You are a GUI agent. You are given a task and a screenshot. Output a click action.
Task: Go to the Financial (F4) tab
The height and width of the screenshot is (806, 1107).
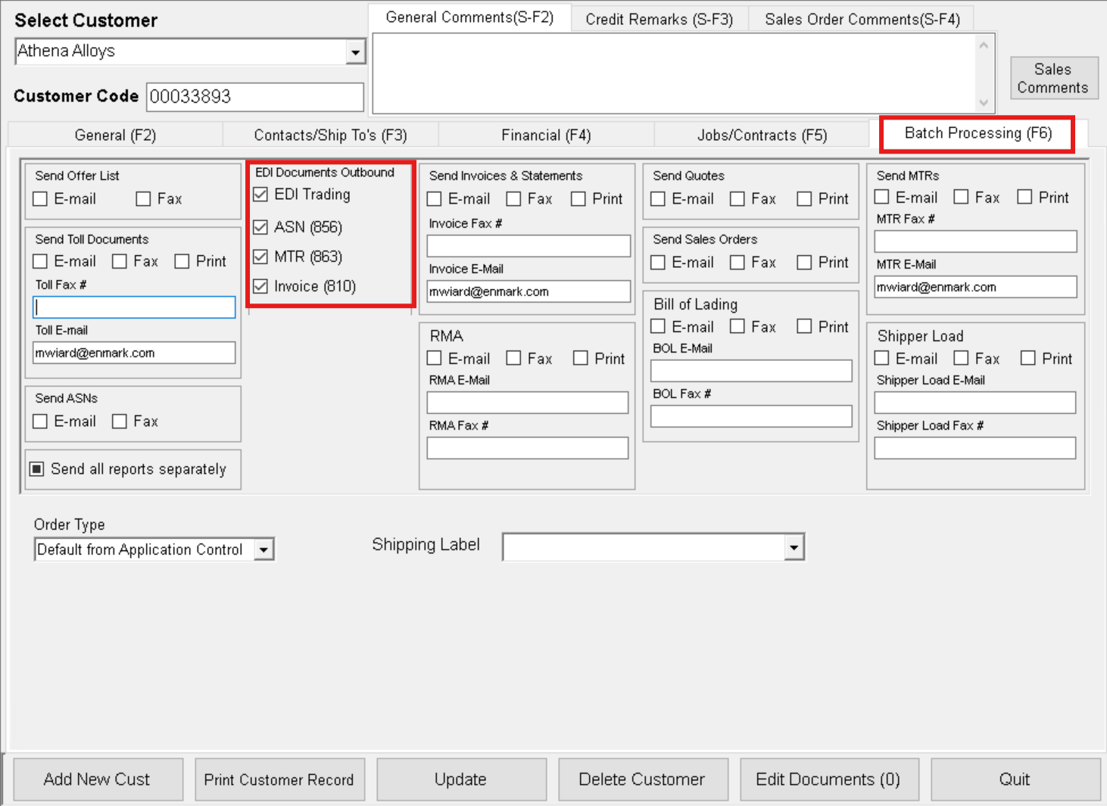click(x=546, y=135)
